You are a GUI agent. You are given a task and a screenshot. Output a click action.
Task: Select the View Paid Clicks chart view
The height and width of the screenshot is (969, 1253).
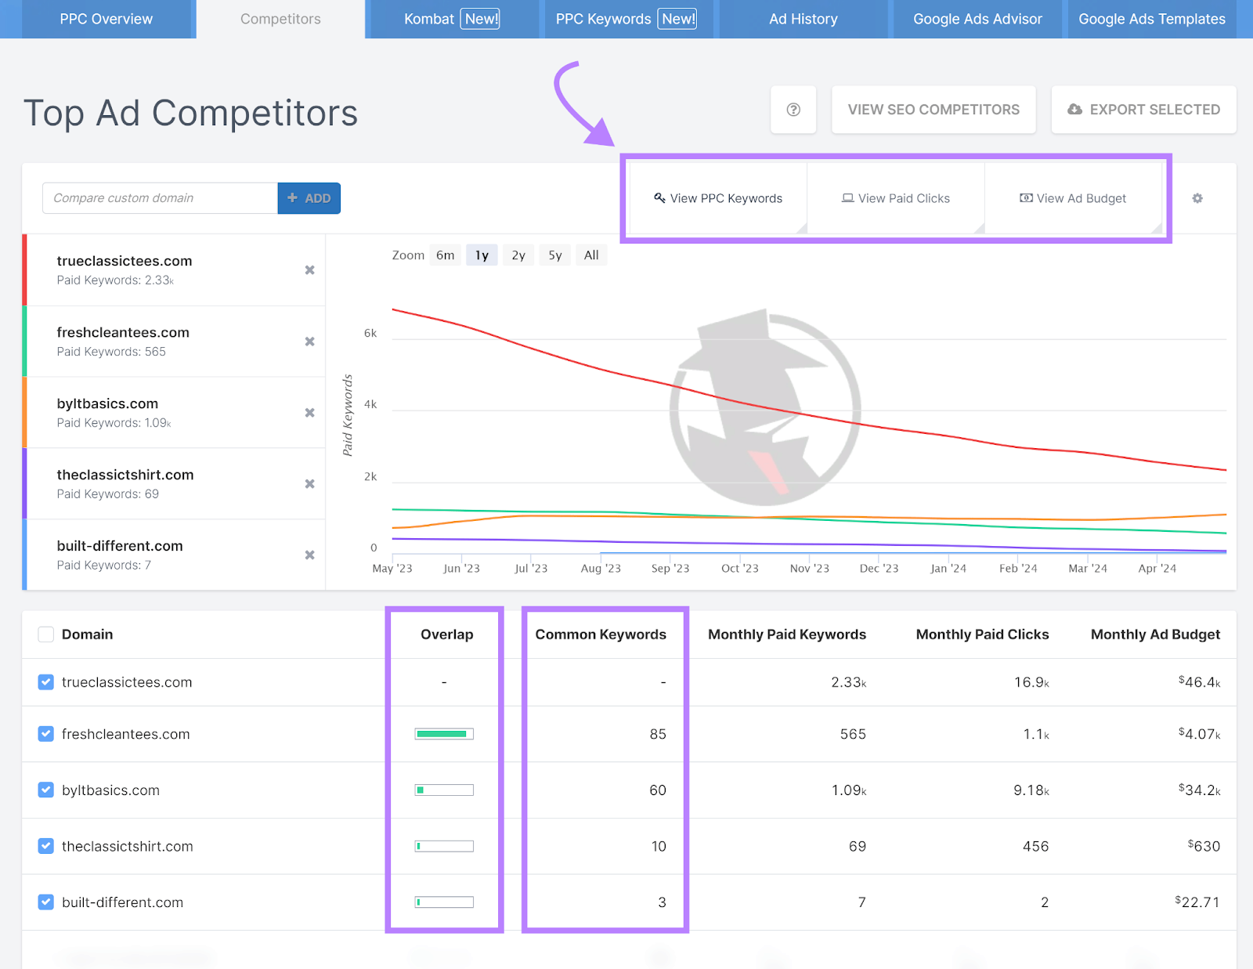click(x=896, y=198)
